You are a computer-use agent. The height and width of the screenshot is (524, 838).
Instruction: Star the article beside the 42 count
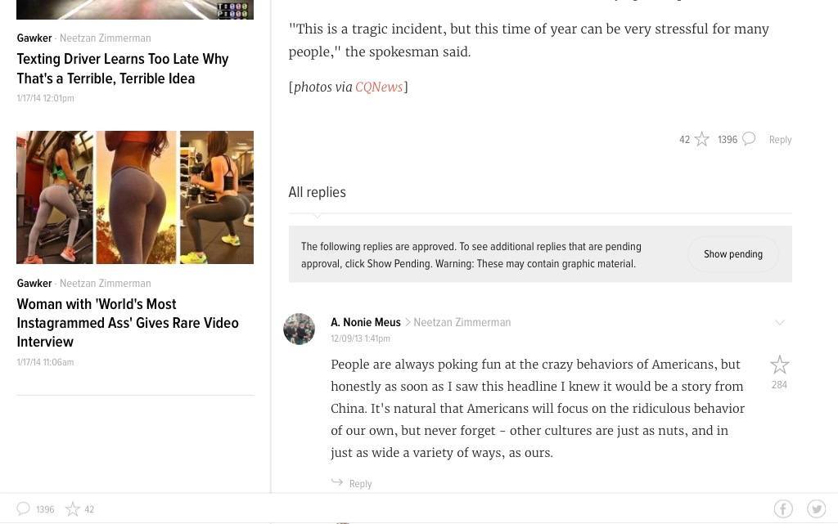[x=701, y=139]
